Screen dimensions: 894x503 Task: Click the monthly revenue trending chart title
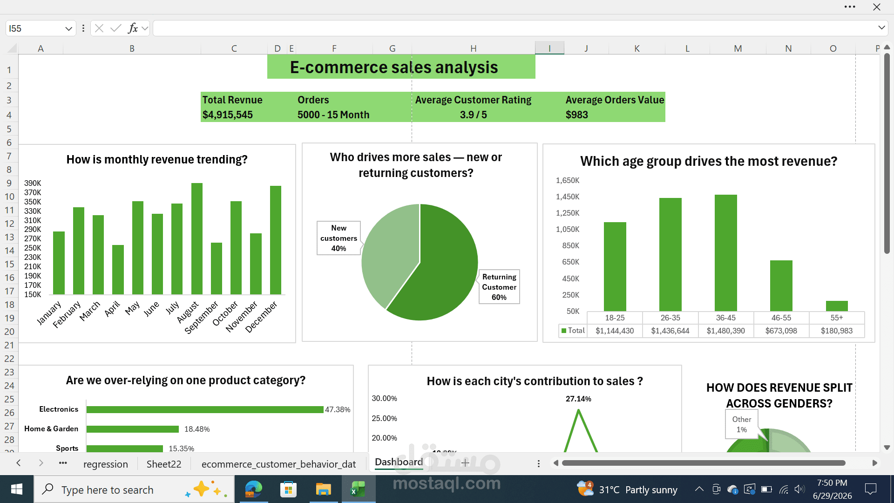(157, 159)
